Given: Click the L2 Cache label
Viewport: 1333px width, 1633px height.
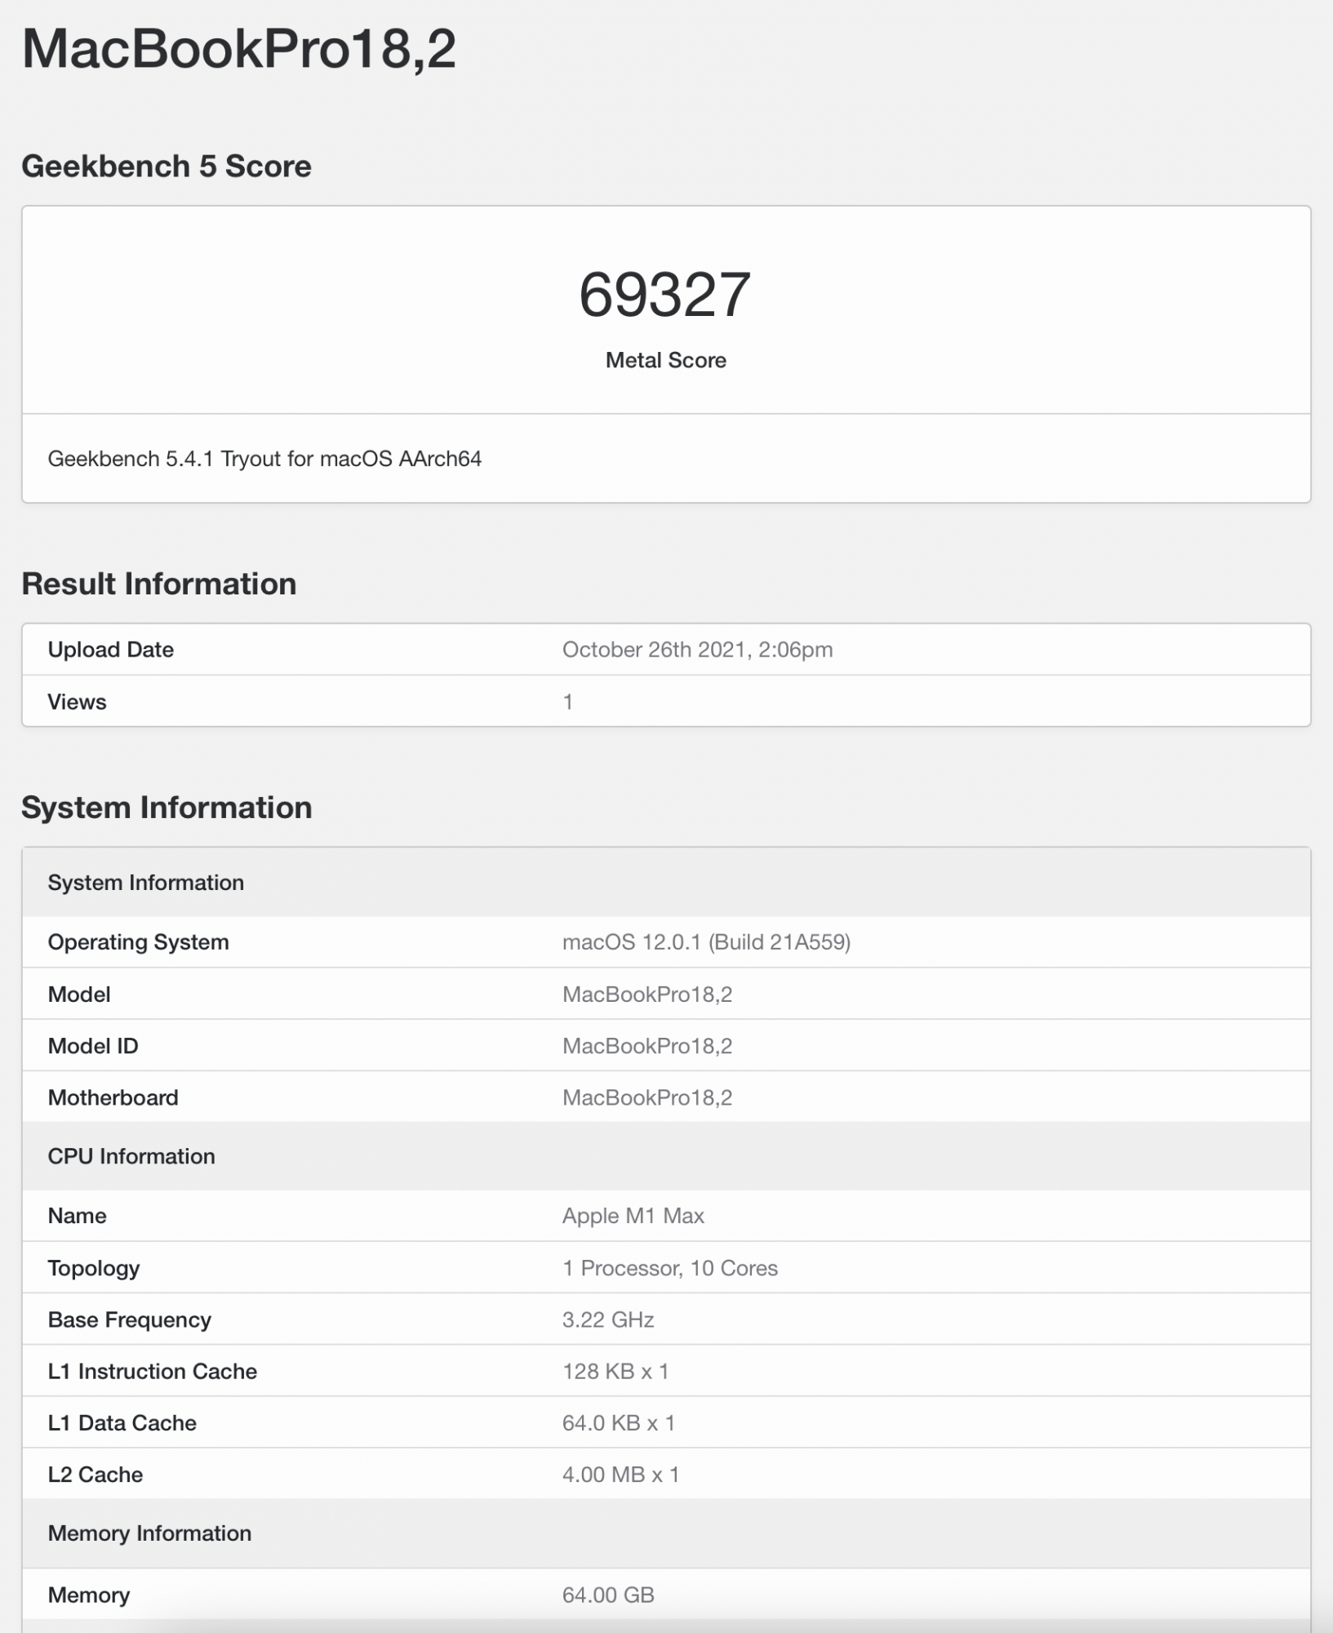Looking at the screenshot, I should pyautogui.click(x=96, y=1475).
